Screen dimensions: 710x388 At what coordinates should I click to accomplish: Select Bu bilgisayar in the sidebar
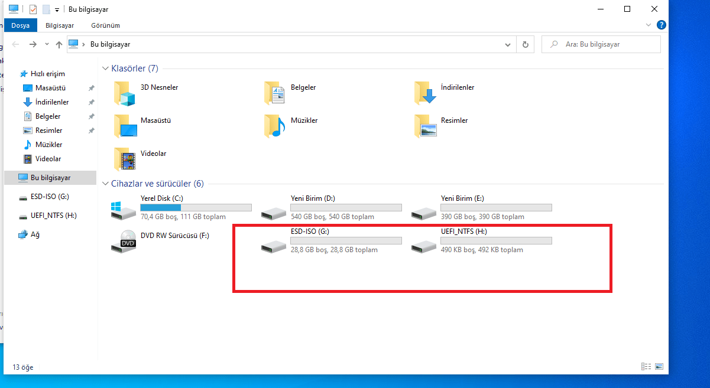(x=50, y=178)
